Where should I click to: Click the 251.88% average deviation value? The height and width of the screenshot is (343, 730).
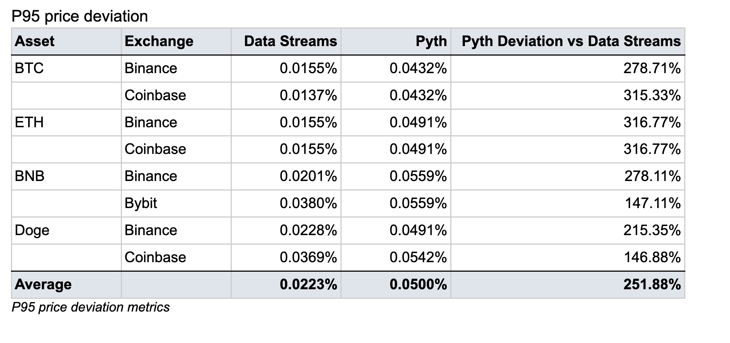coord(652,284)
